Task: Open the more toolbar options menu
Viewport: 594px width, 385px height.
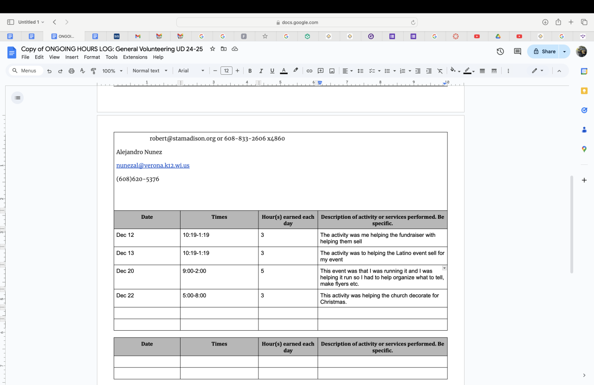Action: 508,71
